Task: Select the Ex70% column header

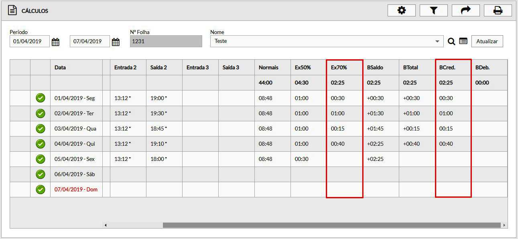Action: click(339, 68)
